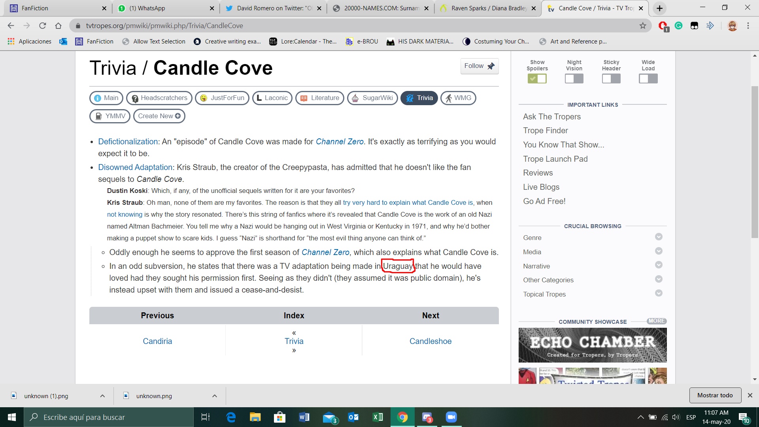Go to the previous page Candiria
The width and height of the screenshot is (759, 427).
pos(157,341)
